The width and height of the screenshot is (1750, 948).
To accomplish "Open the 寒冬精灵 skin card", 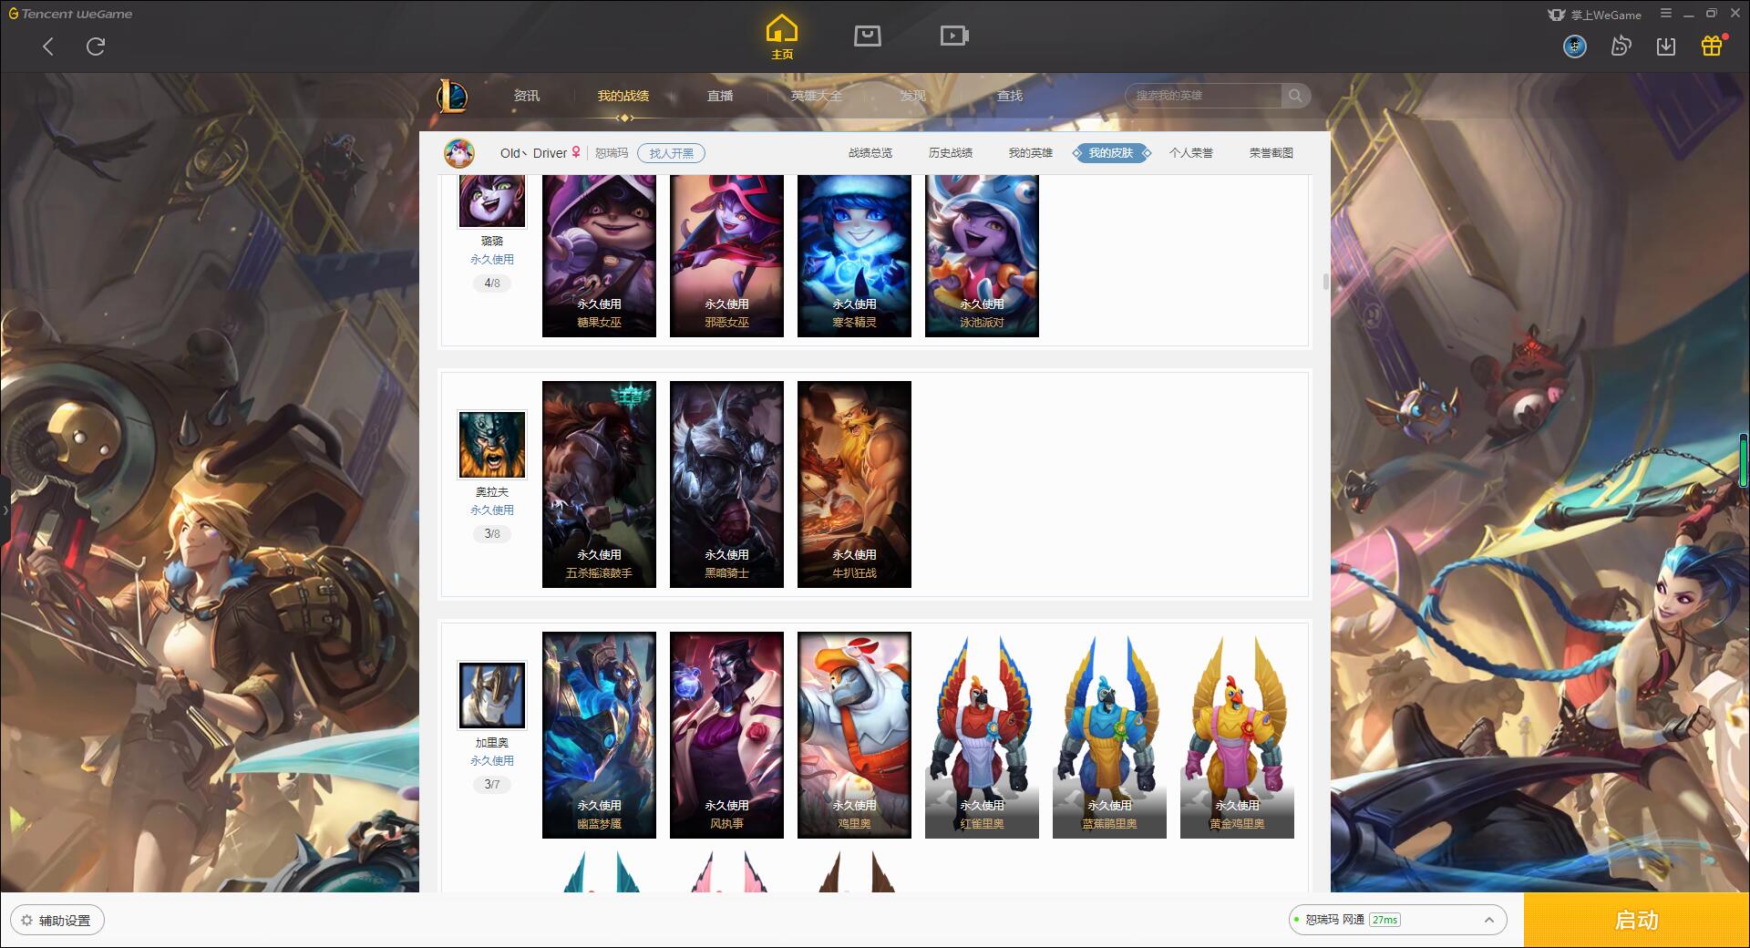I will (x=854, y=255).
